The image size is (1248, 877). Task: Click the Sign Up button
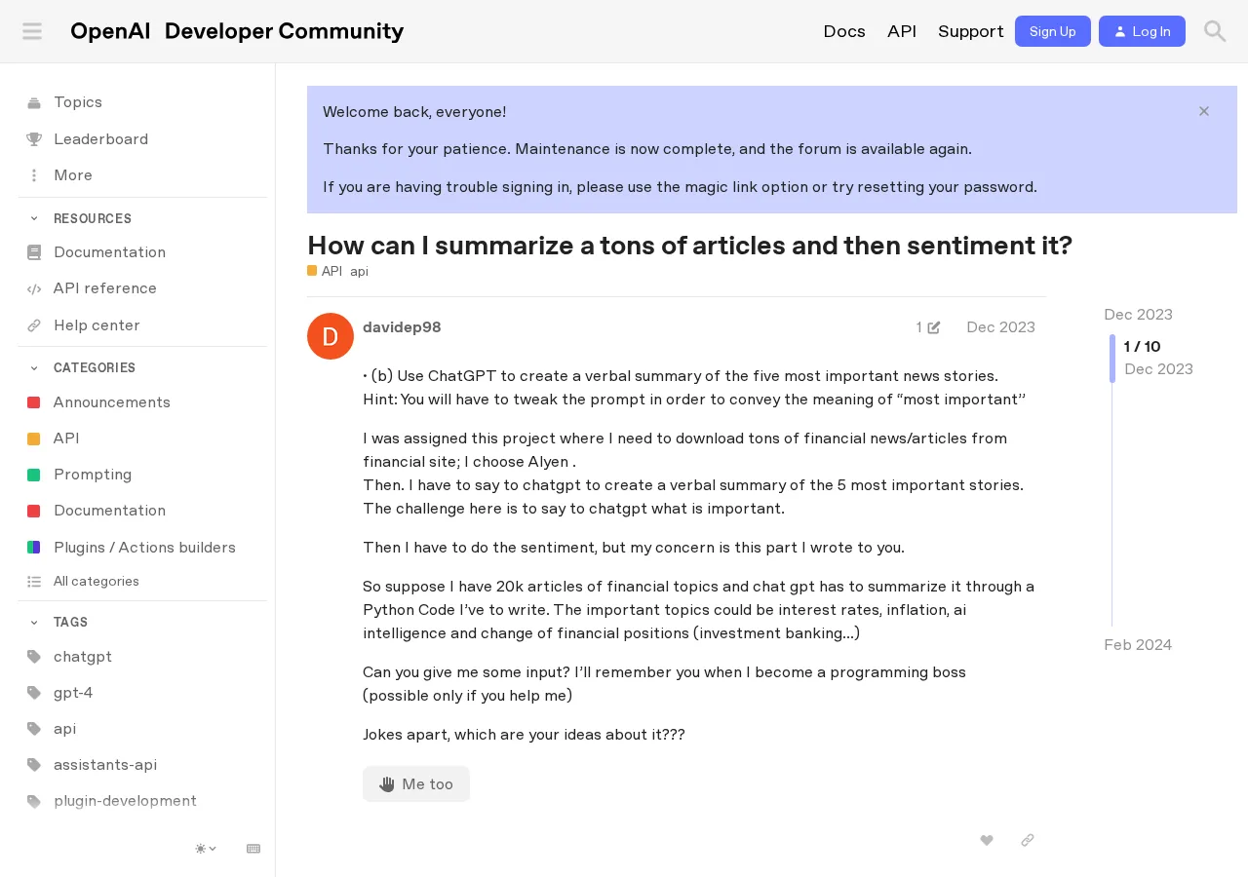(x=1053, y=31)
